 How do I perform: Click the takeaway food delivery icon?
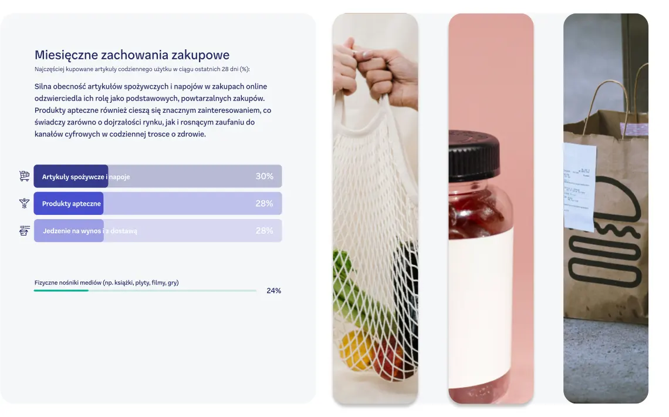(x=24, y=230)
